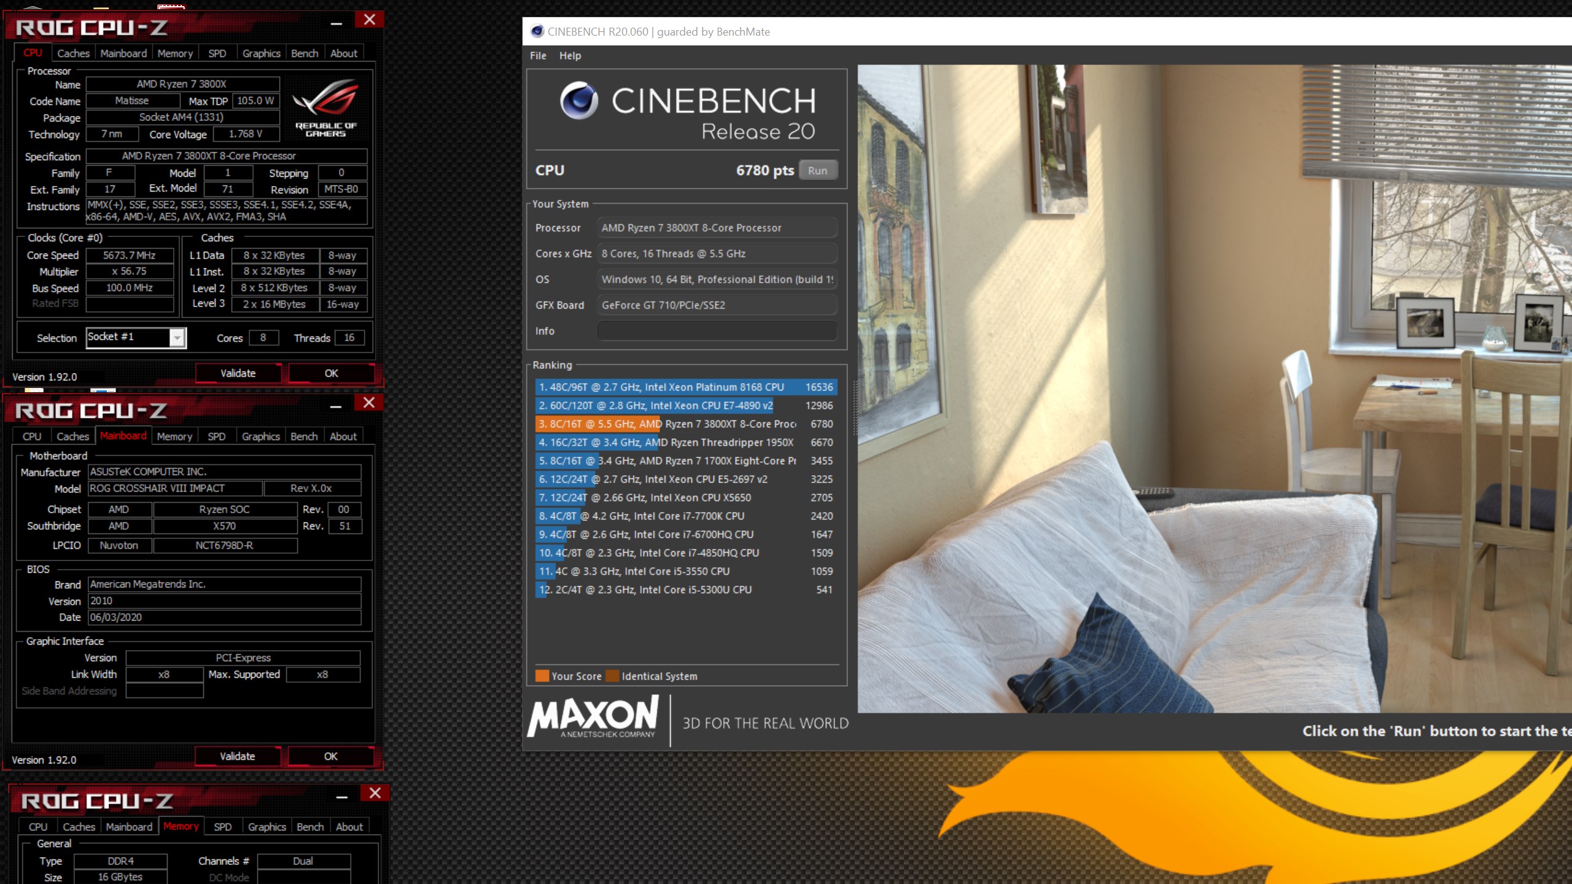Image resolution: width=1572 pixels, height=884 pixels.
Task: Click the Core Voltage 1.768 V value
Action: coord(246,134)
